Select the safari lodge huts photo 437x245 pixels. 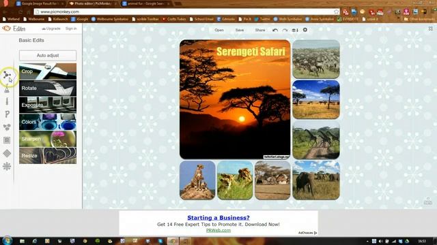point(272,180)
